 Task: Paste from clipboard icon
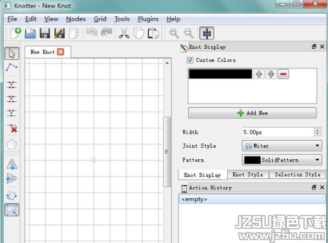153,33
